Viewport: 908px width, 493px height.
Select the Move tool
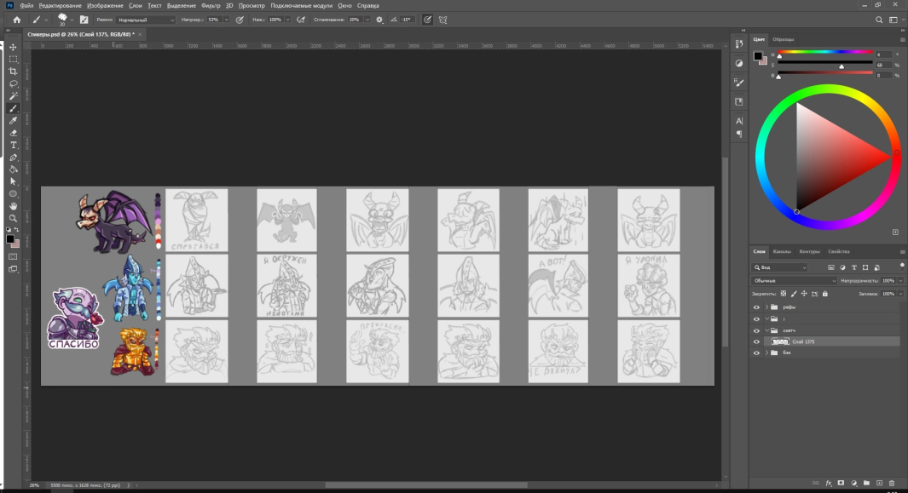[13, 47]
